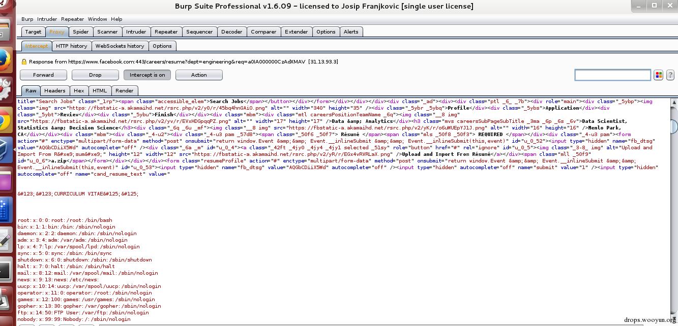This screenshot has height=326, width=678.
Task: Click the help question mark icon
Action: tap(670, 75)
